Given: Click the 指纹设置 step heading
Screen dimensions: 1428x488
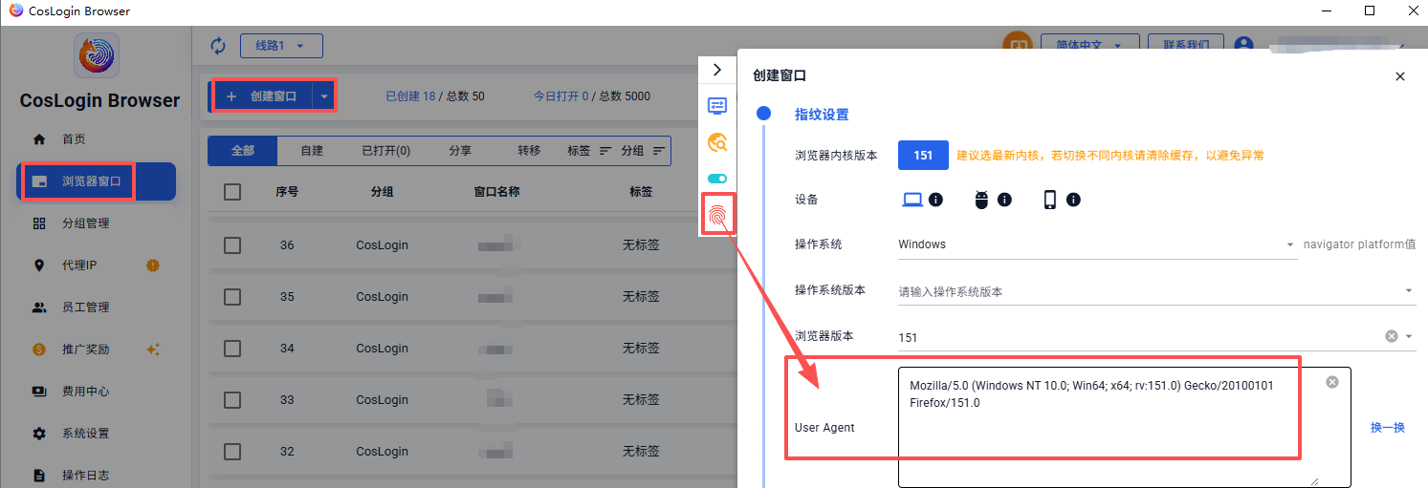Looking at the screenshot, I should (822, 115).
